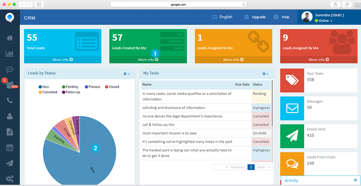The height and width of the screenshot is (186, 361).
Task: Open the phone calls sidebar icon
Action: pyautogui.click(x=10, y=101)
